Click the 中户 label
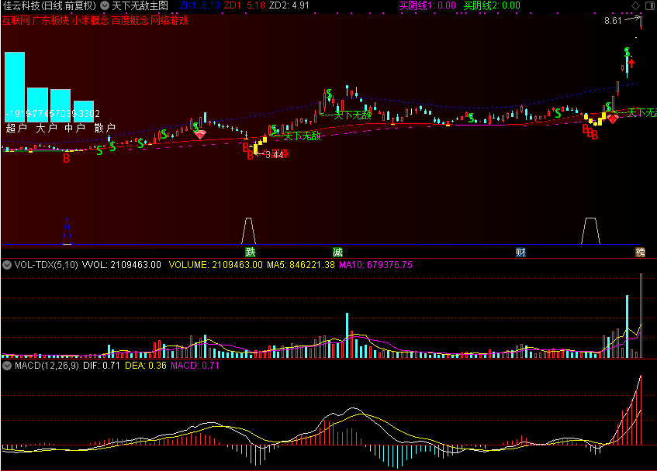 (x=75, y=128)
